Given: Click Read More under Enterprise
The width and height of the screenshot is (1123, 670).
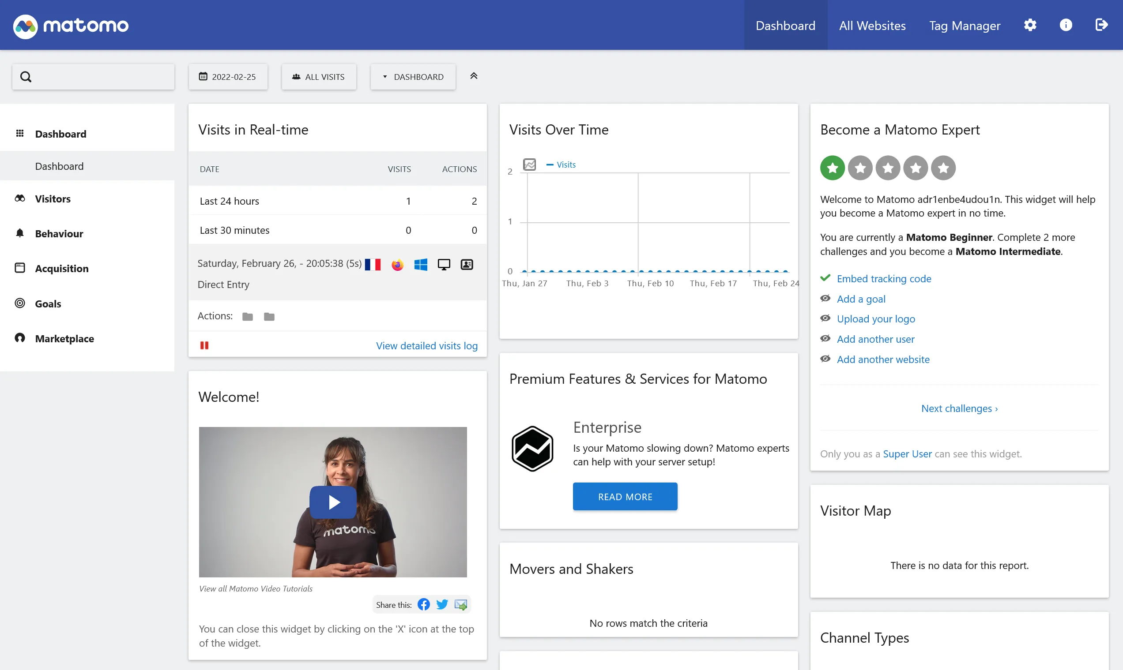Looking at the screenshot, I should [x=625, y=497].
